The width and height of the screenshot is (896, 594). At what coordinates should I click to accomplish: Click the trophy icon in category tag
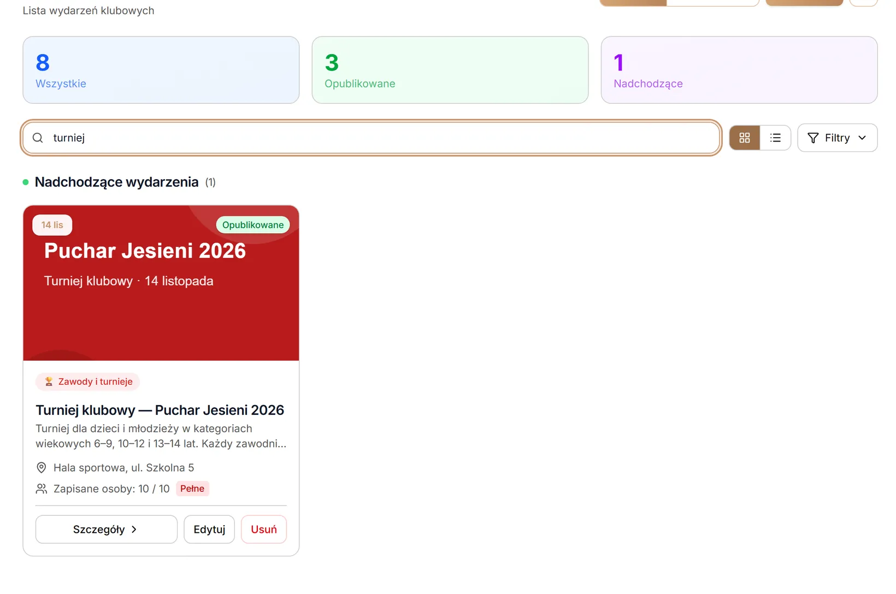[x=49, y=381]
